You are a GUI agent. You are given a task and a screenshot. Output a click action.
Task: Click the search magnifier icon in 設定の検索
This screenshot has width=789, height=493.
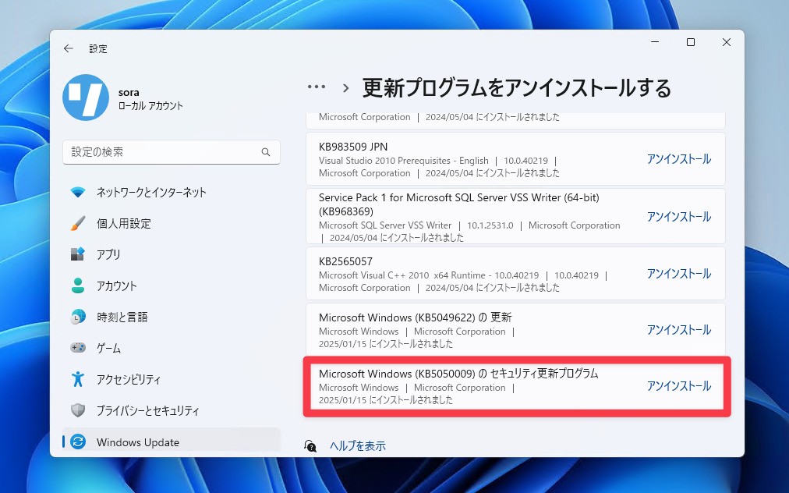pyautogui.click(x=266, y=151)
